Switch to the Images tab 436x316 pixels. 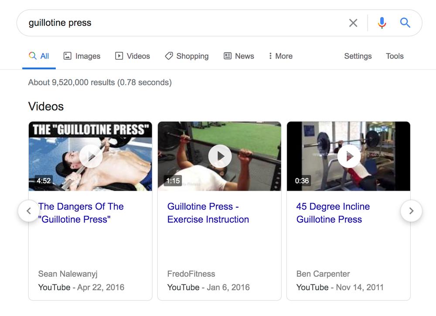82,56
